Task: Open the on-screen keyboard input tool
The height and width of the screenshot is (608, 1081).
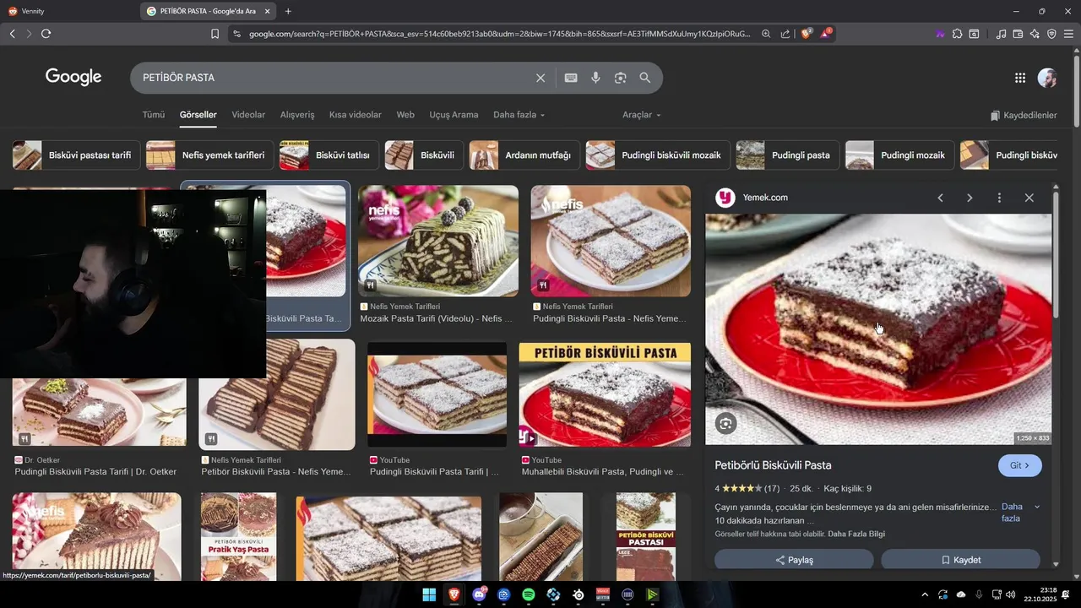Action: point(571,78)
